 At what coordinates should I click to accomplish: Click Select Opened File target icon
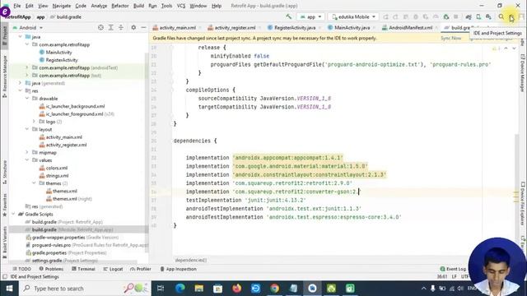click(100, 27)
